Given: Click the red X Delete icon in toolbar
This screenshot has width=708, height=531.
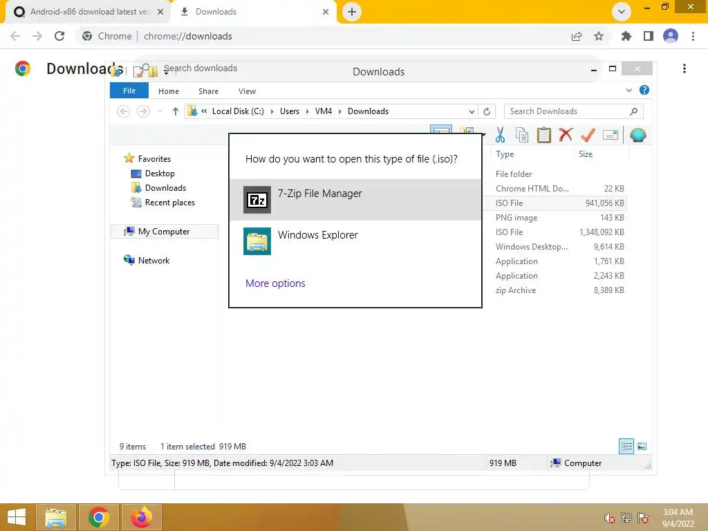Looking at the screenshot, I should (566, 135).
